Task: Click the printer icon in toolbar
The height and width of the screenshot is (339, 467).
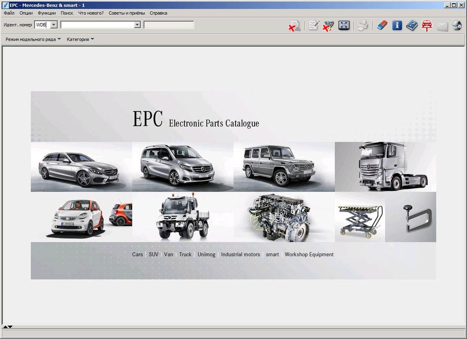Action: click(363, 26)
